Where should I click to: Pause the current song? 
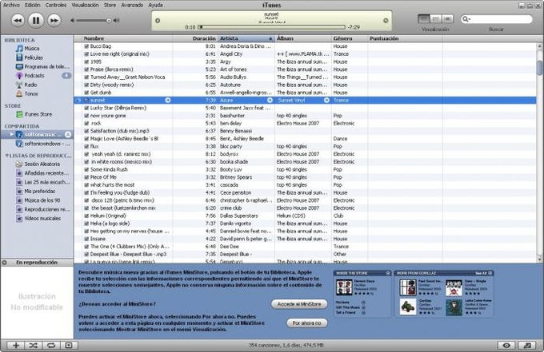click(36, 21)
